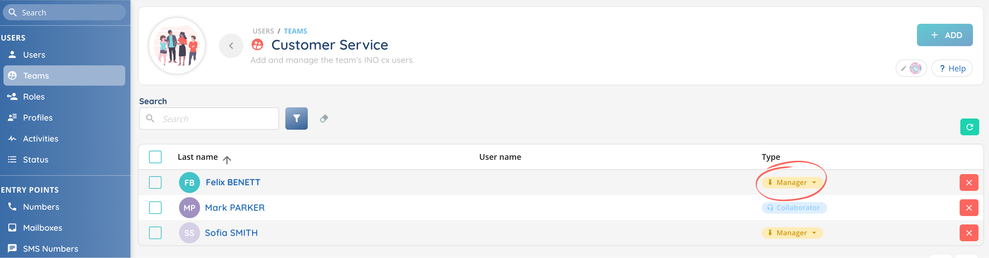Image resolution: width=989 pixels, height=258 pixels.
Task: Go back using the left chevron button
Action: pyautogui.click(x=231, y=46)
